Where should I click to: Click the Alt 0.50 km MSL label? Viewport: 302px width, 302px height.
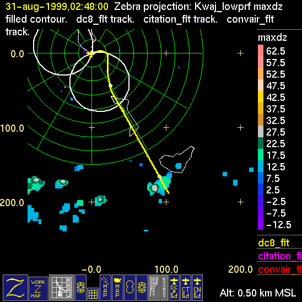pyautogui.click(x=258, y=293)
